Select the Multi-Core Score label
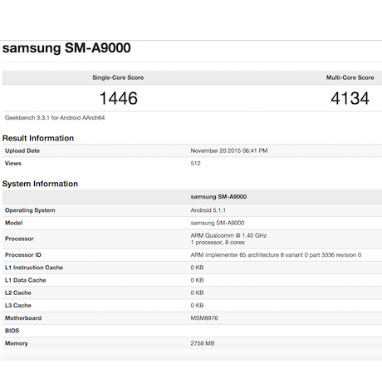 [x=350, y=77]
